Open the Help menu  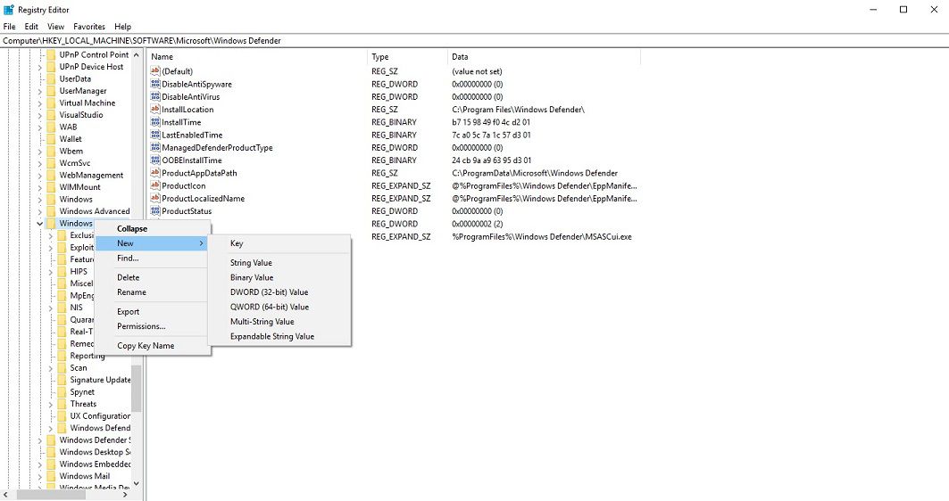123,27
